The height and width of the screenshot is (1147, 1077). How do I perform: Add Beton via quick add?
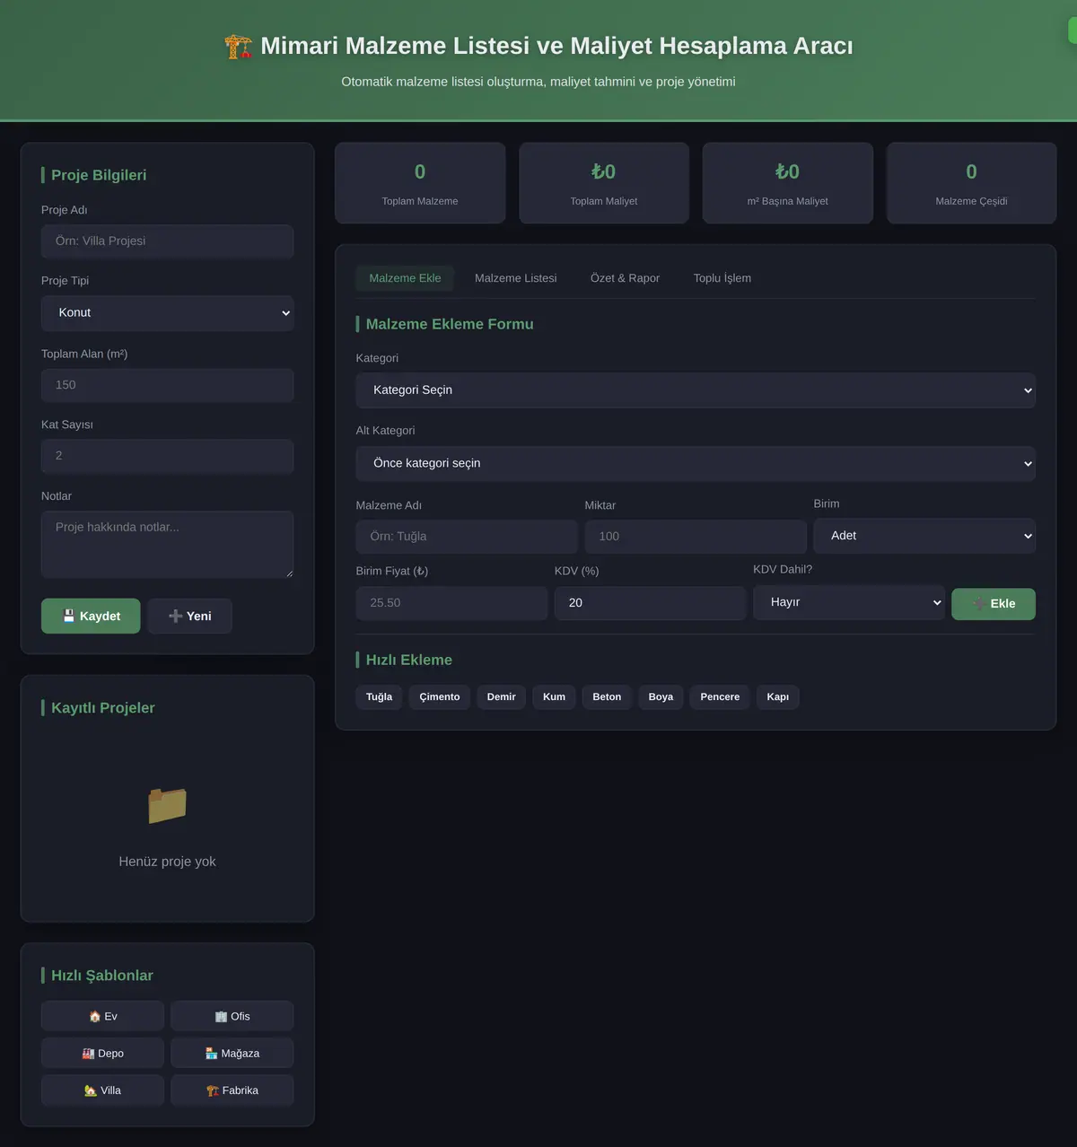(x=607, y=697)
